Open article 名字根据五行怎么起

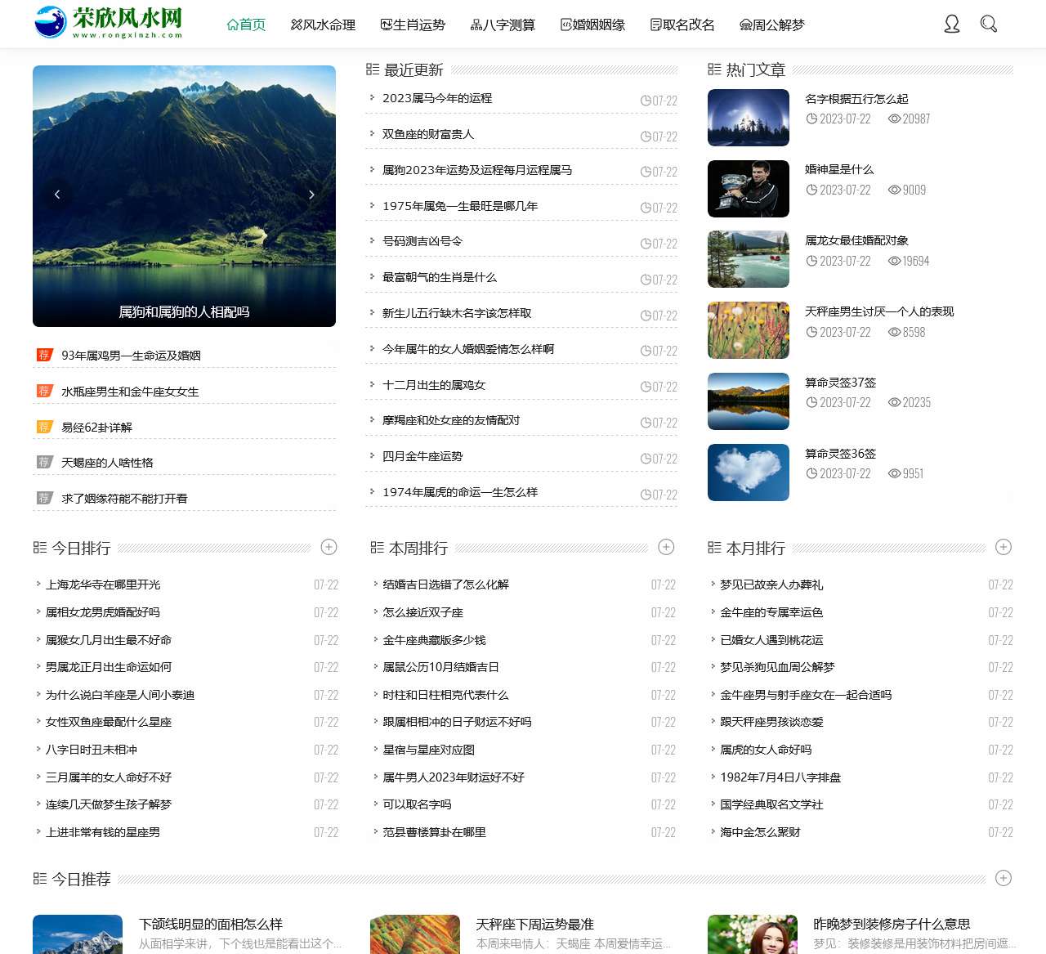[856, 98]
